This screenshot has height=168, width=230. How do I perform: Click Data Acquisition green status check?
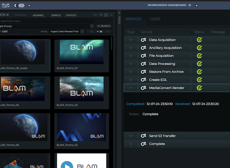tap(199, 40)
